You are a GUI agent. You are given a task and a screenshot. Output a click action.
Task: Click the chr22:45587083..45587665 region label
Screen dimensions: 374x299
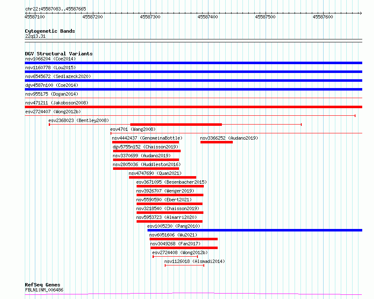pyautogui.click(x=55, y=9)
